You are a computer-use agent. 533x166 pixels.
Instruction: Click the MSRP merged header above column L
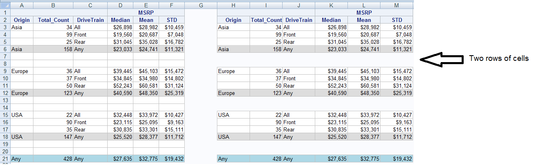point(364,13)
